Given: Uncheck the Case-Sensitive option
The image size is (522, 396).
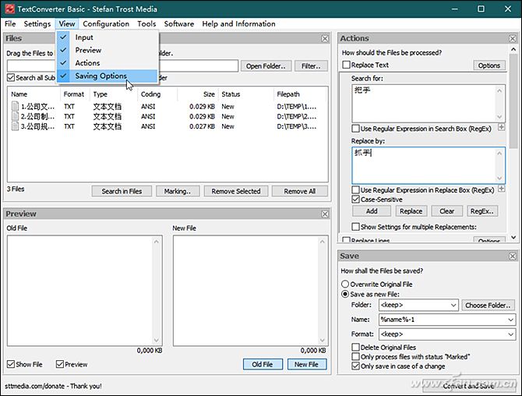Looking at the screenshot, I should pyautogui.click(x=355, y=200).
